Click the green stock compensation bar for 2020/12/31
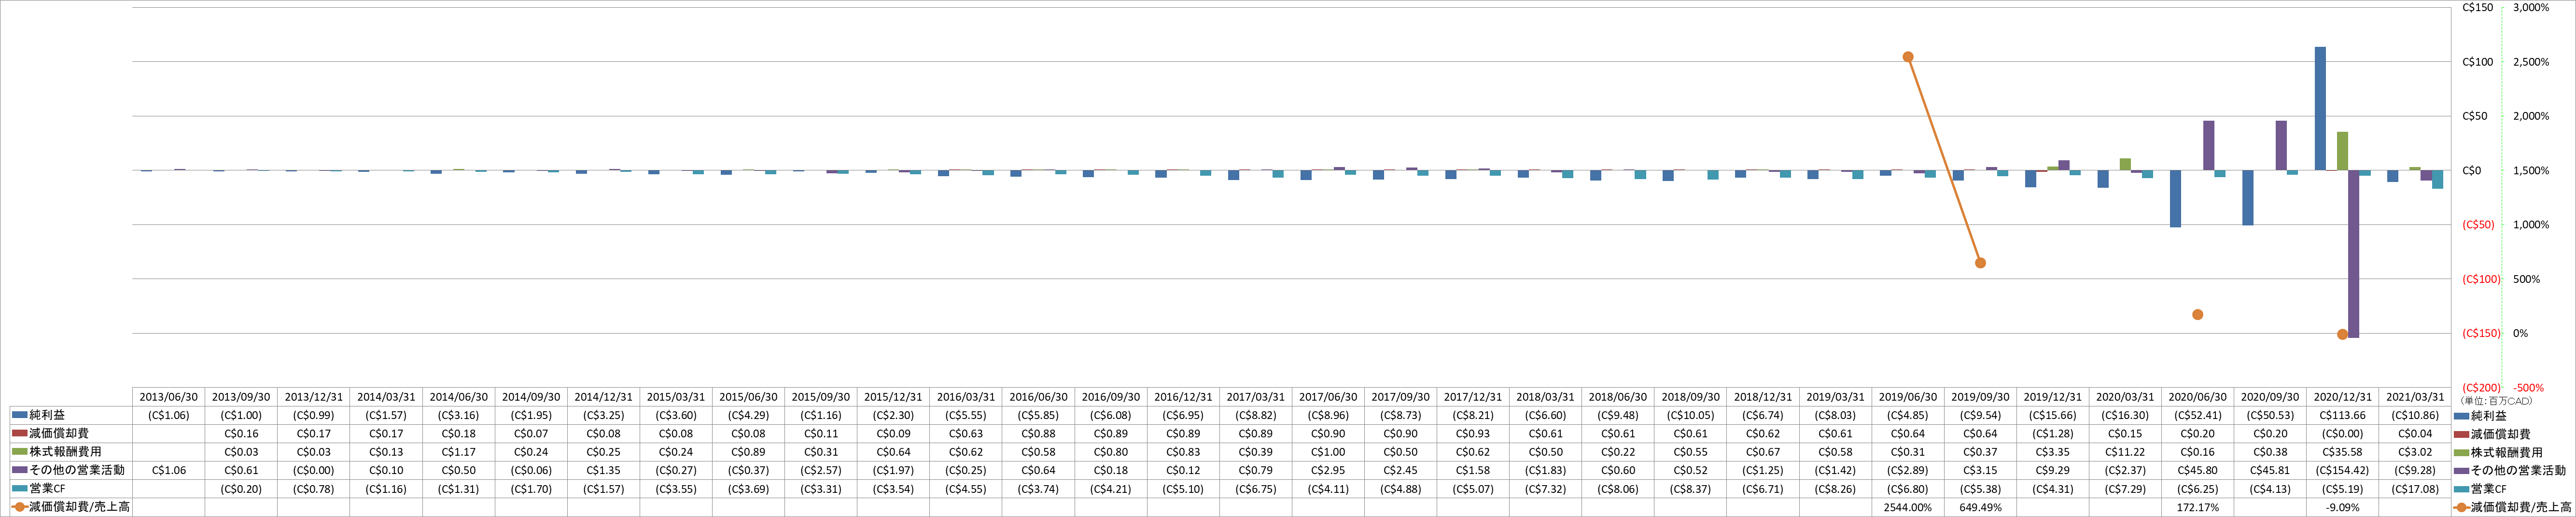 point(2342,151)
